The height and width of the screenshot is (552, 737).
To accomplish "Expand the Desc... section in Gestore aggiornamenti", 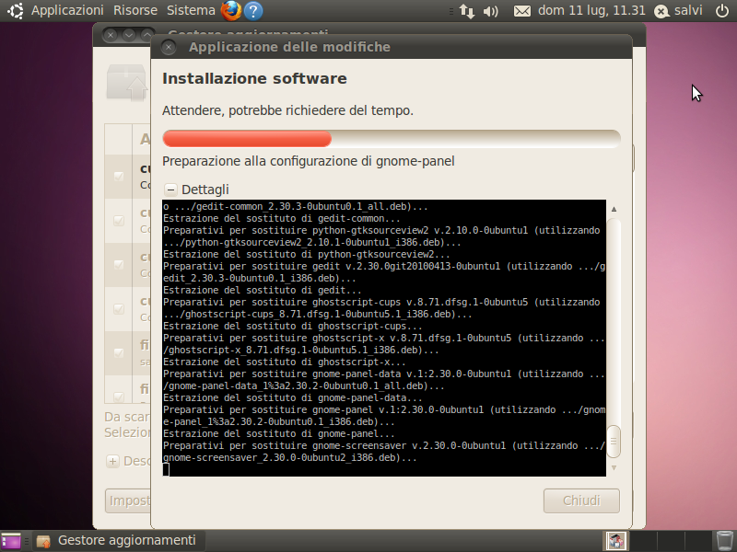I will tap(112, 462).
